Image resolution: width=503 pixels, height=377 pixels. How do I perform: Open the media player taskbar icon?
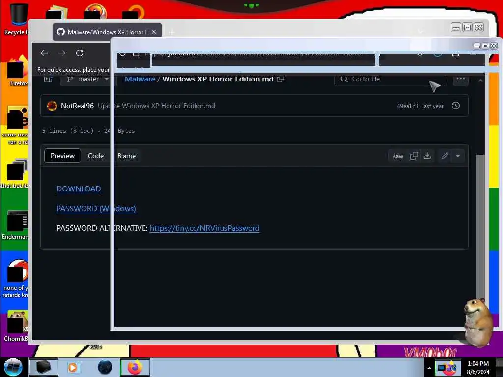point(73,367)
